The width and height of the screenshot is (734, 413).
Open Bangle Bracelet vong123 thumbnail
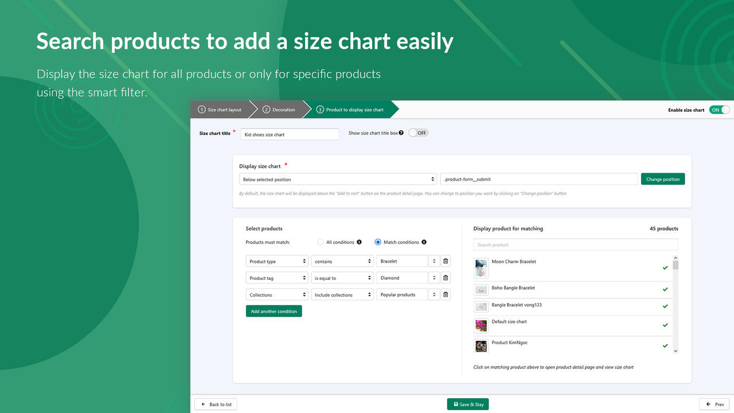(x=481, y=306)
